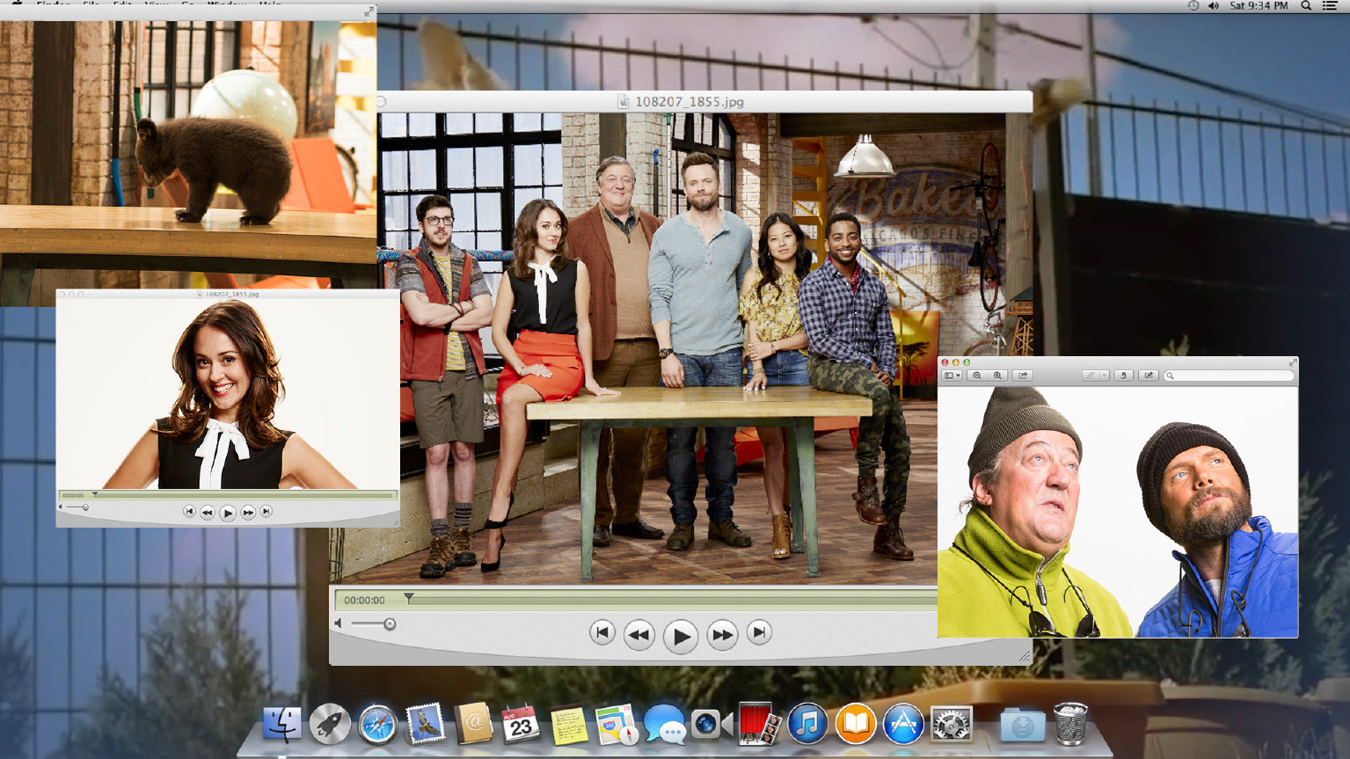Zoom out in the Preview window

point(976,376)
